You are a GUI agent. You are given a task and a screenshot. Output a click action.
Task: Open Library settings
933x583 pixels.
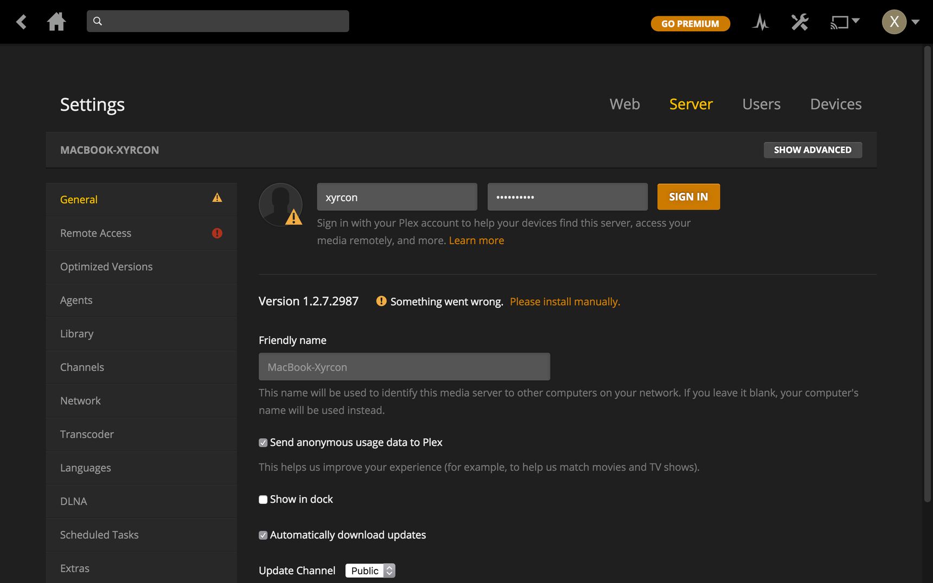point(141,334)
